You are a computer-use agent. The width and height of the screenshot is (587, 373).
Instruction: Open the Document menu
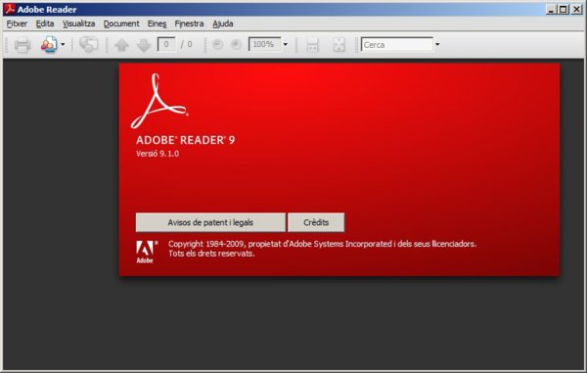point(121,23)
